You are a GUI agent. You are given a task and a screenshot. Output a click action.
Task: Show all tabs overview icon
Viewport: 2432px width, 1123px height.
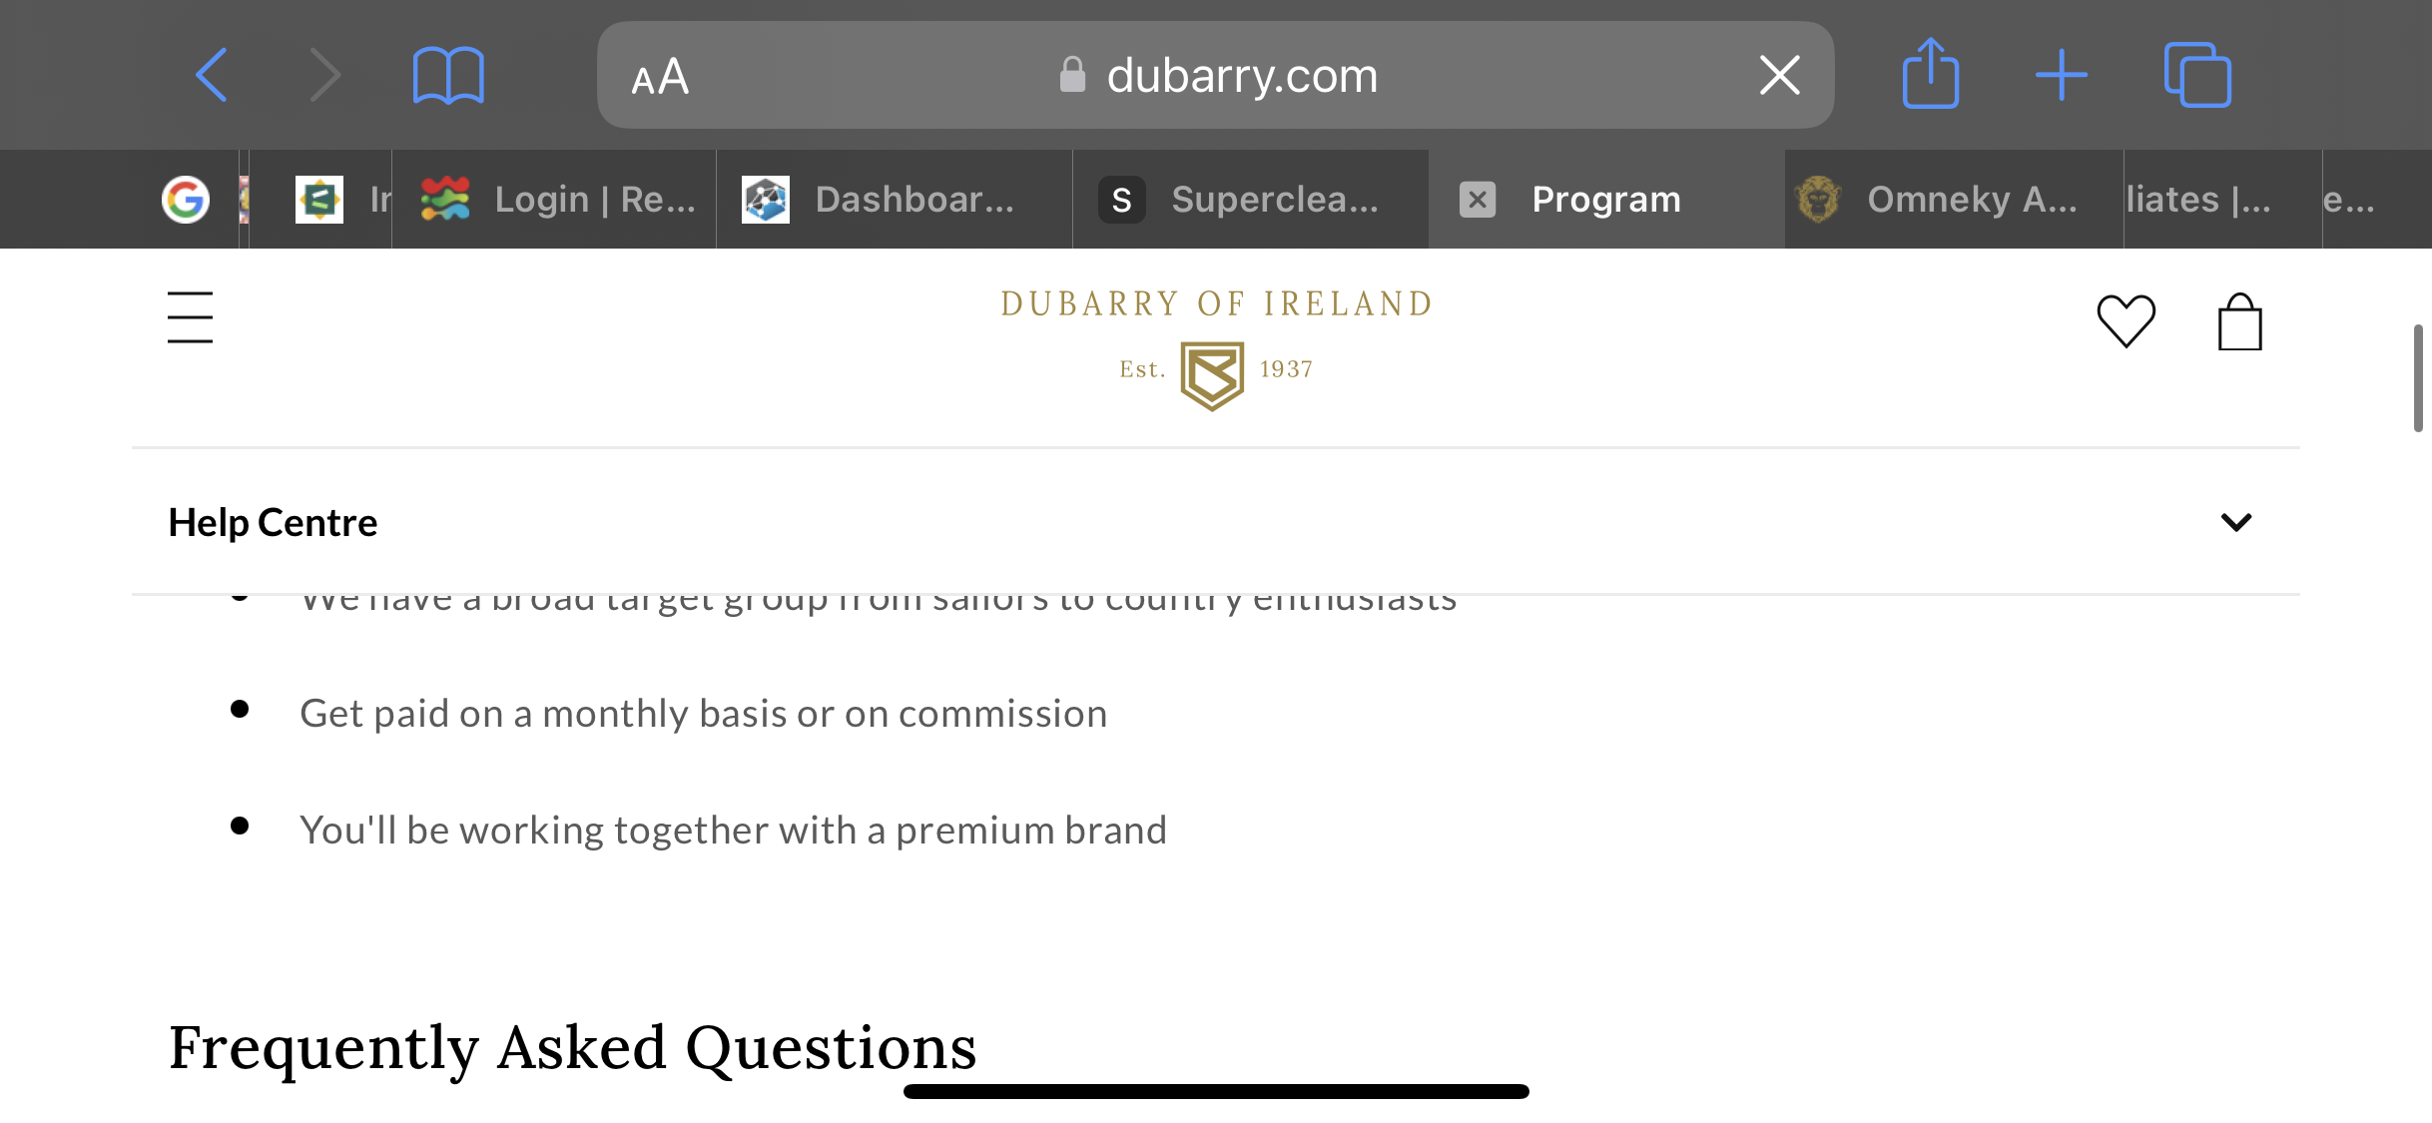tap(2197, 75)
